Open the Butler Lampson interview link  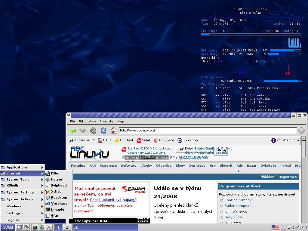(238, 206)
